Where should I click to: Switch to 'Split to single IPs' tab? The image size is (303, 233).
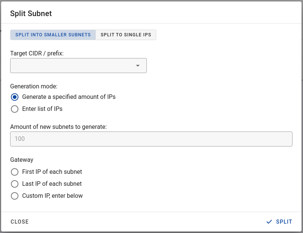(126, 35)
